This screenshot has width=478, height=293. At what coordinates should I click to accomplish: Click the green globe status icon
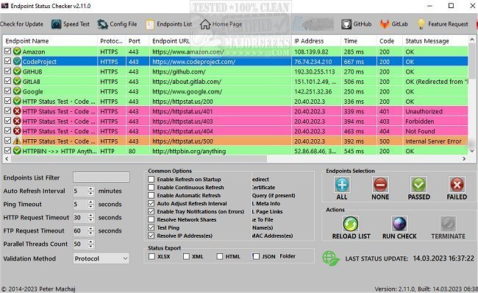[331, 258]
